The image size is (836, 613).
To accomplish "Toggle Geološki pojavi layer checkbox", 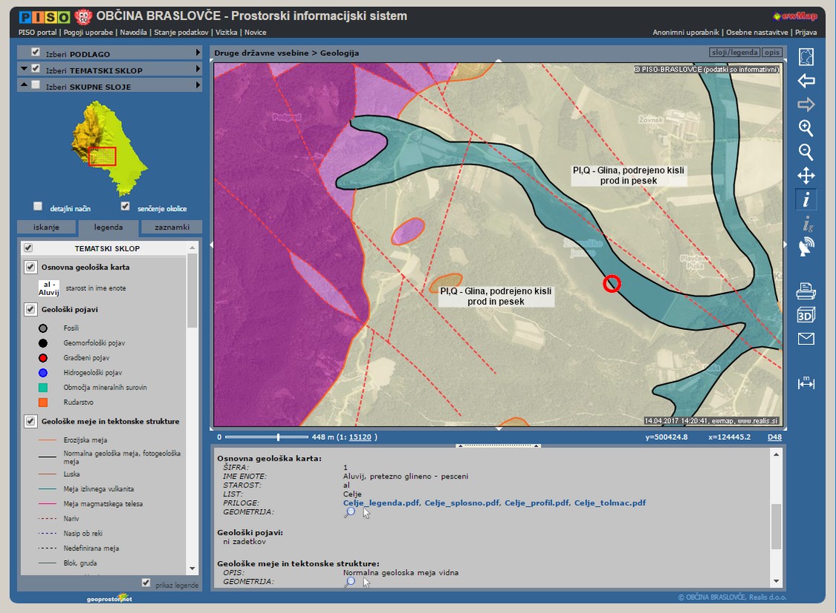I will 30,309.
